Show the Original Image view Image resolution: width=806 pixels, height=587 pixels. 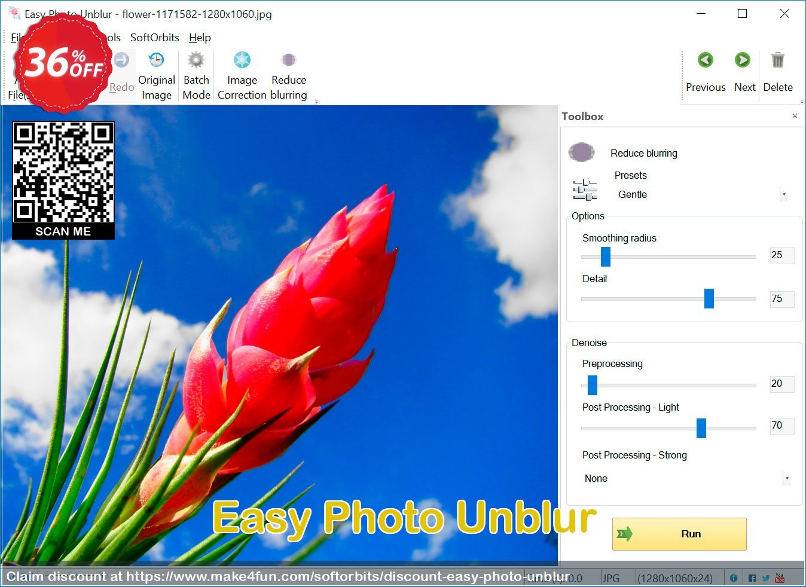pos(157,75)
